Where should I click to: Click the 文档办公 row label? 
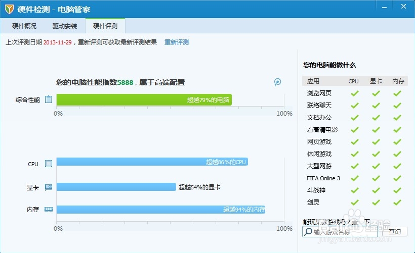tap(319, 118)
